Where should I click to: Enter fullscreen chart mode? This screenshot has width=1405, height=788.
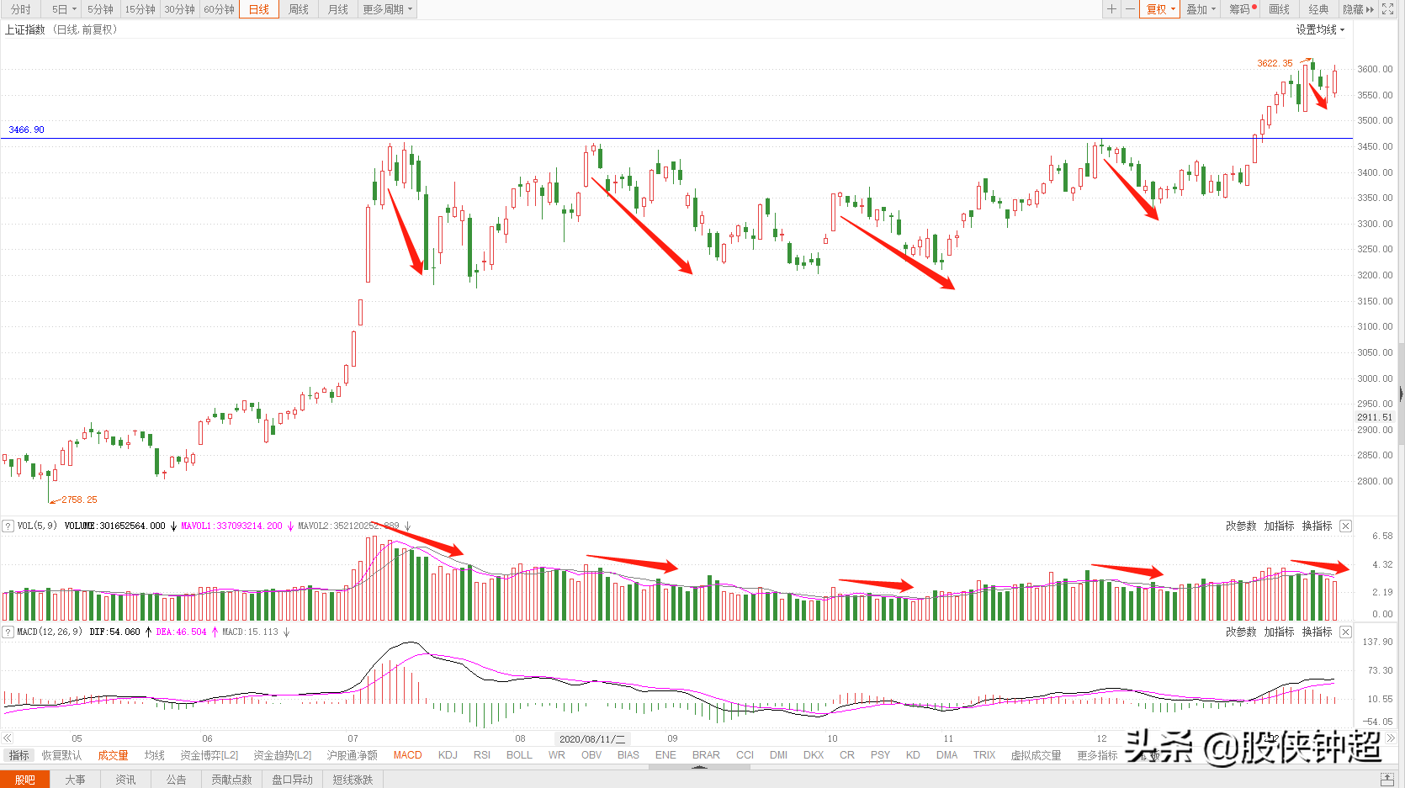point(1388,9)
